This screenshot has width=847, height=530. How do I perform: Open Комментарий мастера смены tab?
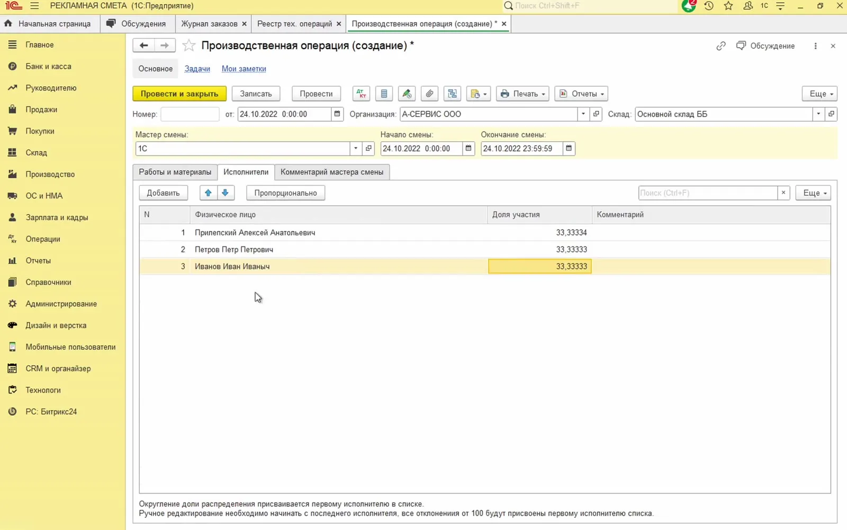point(332,172)
